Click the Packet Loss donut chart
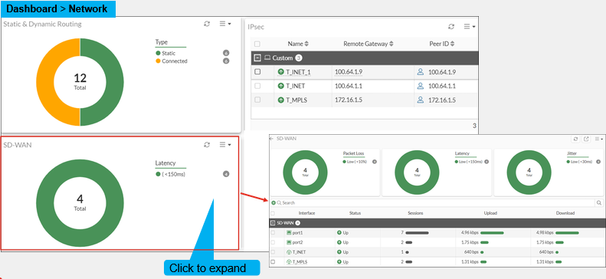 click(306, 172)
